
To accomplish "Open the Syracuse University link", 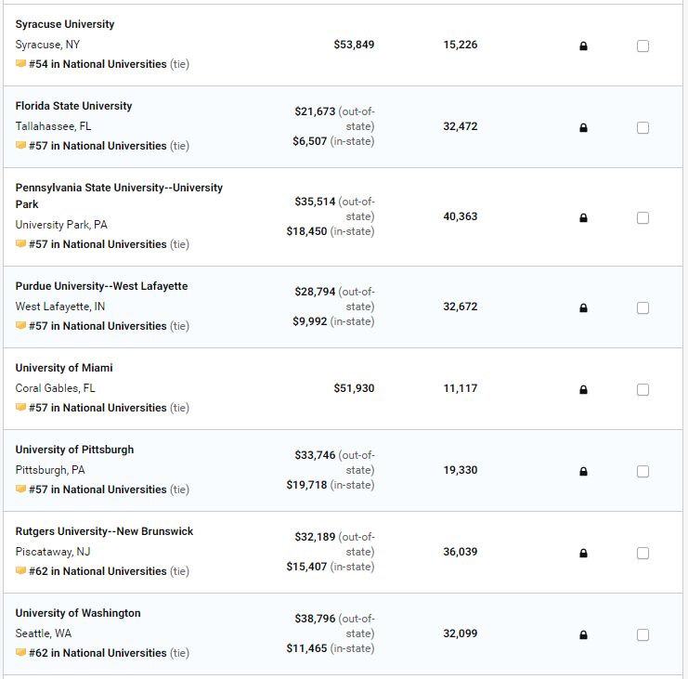I will [65, 24].
